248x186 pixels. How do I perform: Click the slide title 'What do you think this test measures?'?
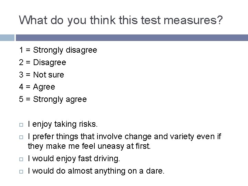pyautogui.click(x=121, y=21)
